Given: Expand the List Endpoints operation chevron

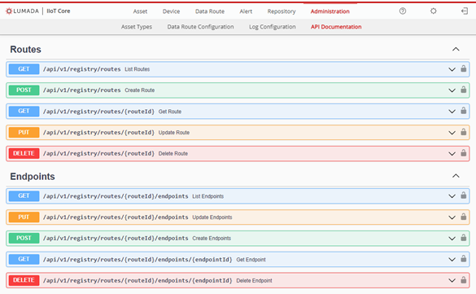Looking at the screenshot, I should click(452, 196).
